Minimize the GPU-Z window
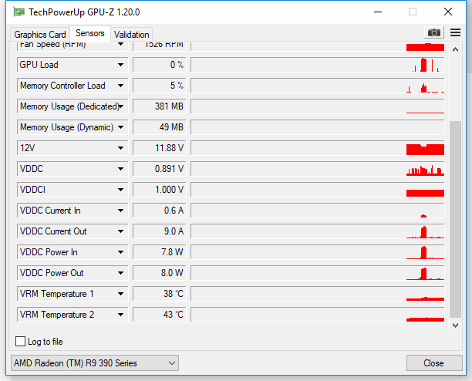The width and height of the screenshot is (472, 381). click(378, 12)
